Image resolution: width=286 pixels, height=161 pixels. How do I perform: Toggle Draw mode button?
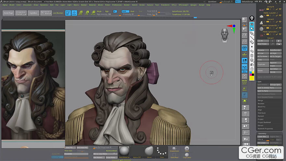click(74, 13)
